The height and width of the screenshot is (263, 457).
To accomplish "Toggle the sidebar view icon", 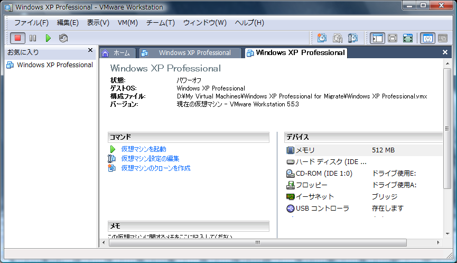I will pos(377,38).
